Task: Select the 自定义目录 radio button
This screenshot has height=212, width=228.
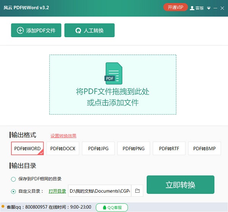Action: click(13, 192)
